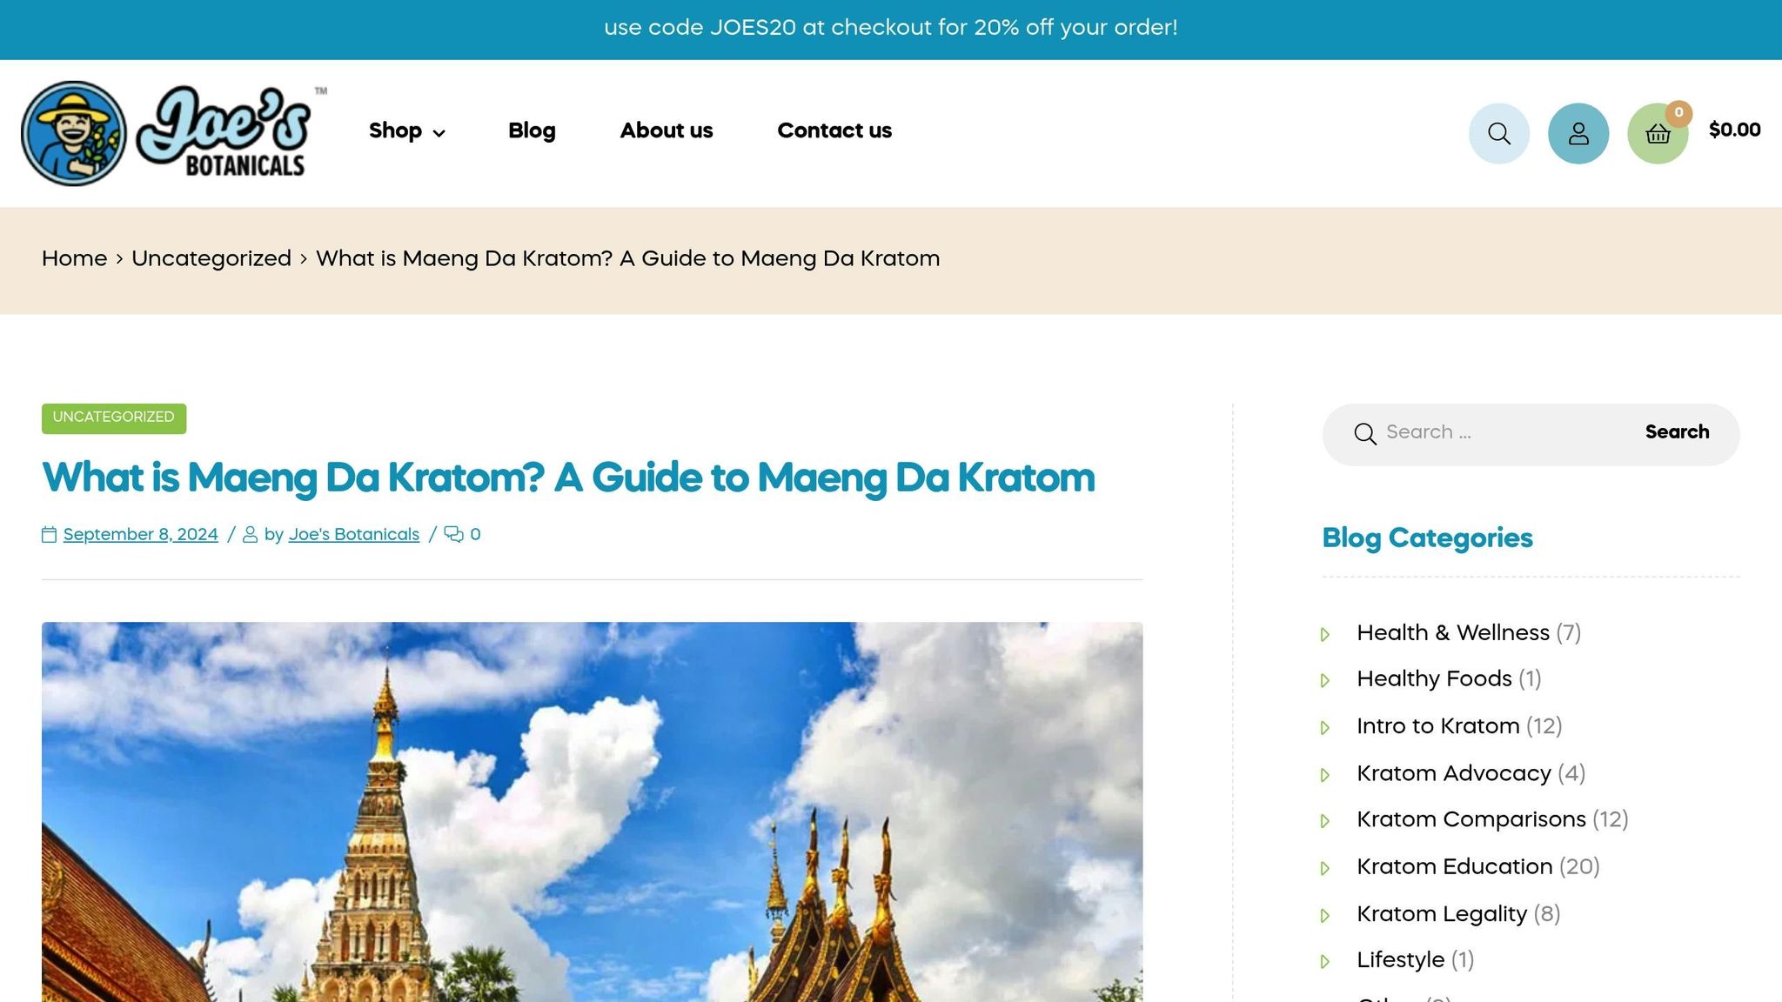The image size is (1782, 1002).
Task: Click the green UNCATEGORIZED category tag
Action: [113, 417]
